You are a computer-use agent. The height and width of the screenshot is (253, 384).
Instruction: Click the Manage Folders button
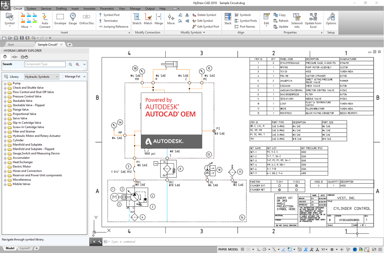click(x=72, y=77)
